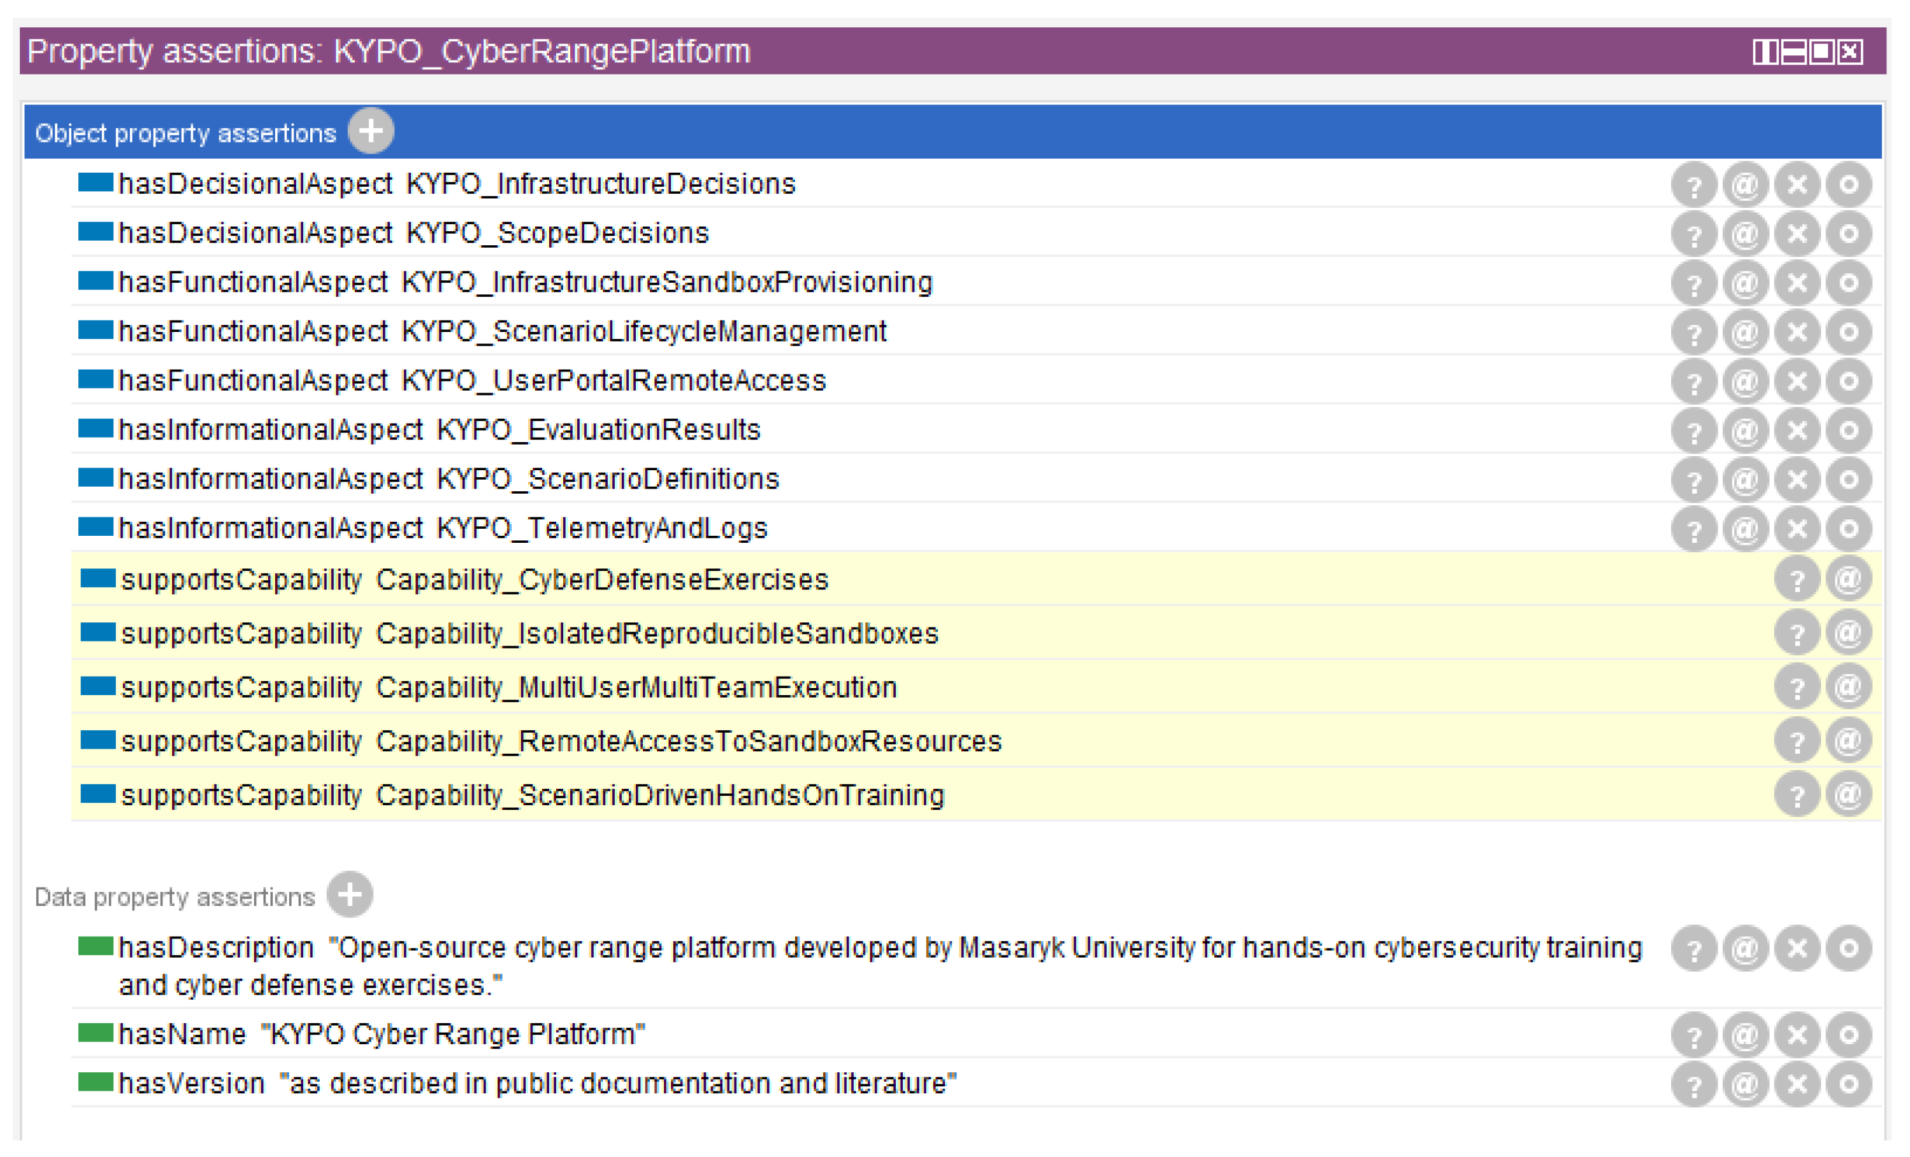Remove the KYPO_ScenarioDefinitions assertion
Screen dimensions: 1910x1157
pyautogui.click(x=1798, y=480)
